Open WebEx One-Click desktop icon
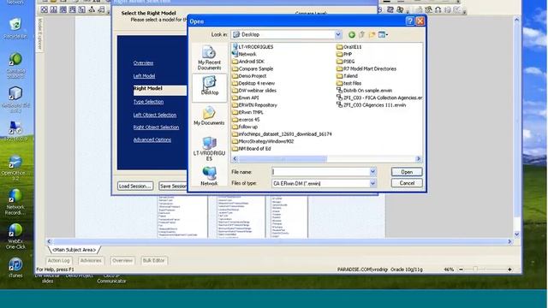Viewport: 548px width, 308px height. pos(15,236)
